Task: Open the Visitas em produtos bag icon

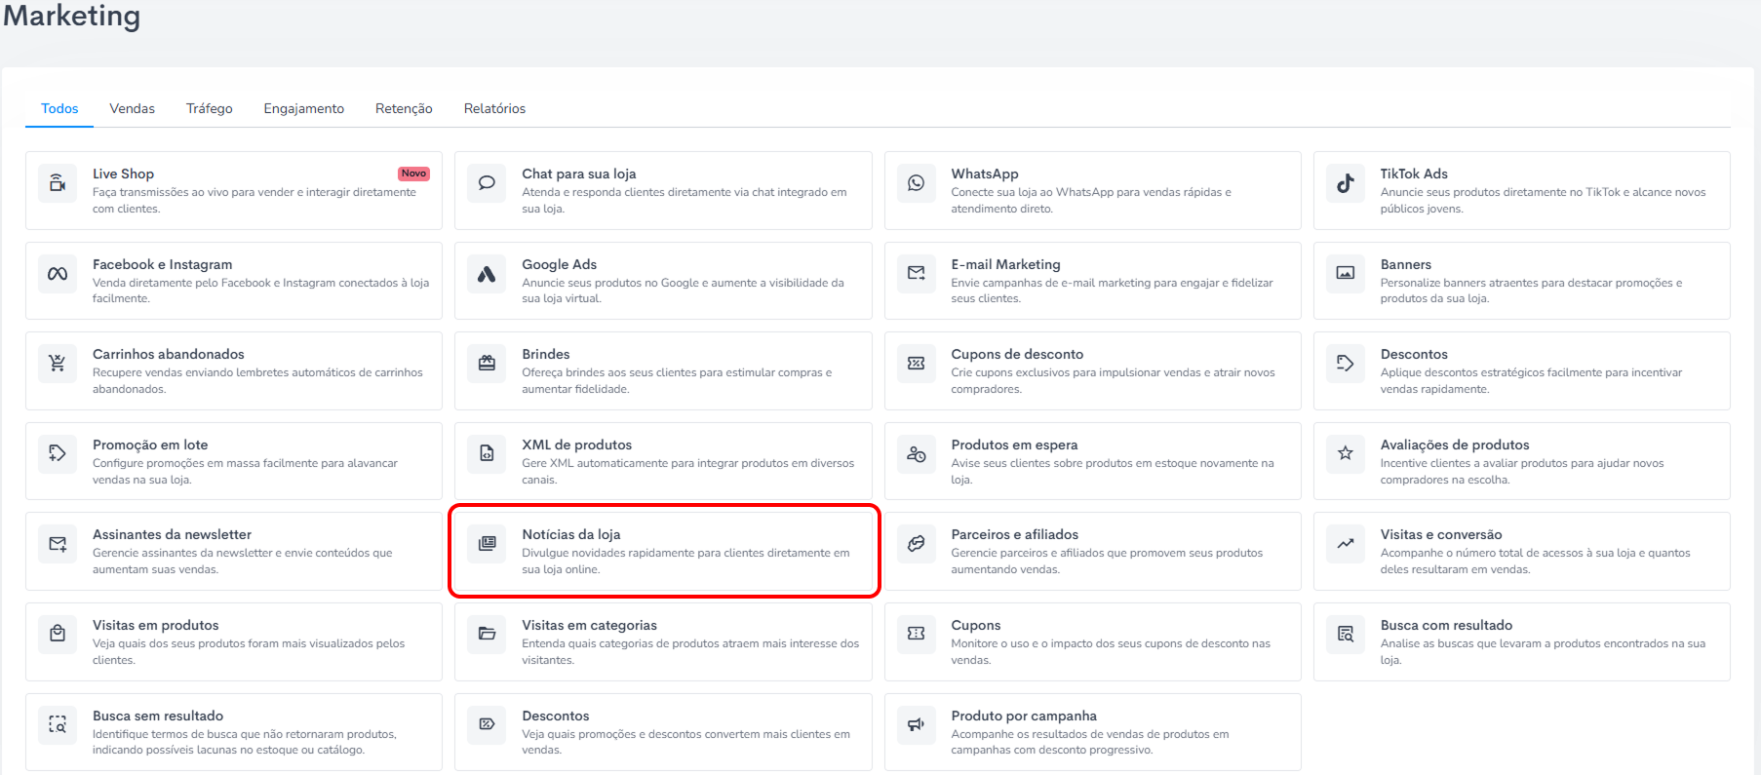Action: 58,634
